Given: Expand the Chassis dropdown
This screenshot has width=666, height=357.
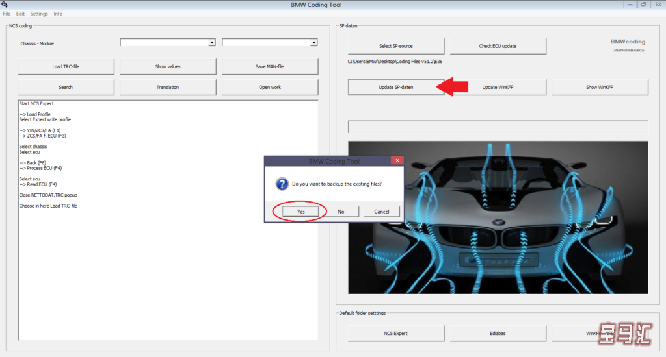Looking at the screenshot, I should point(211,42).
